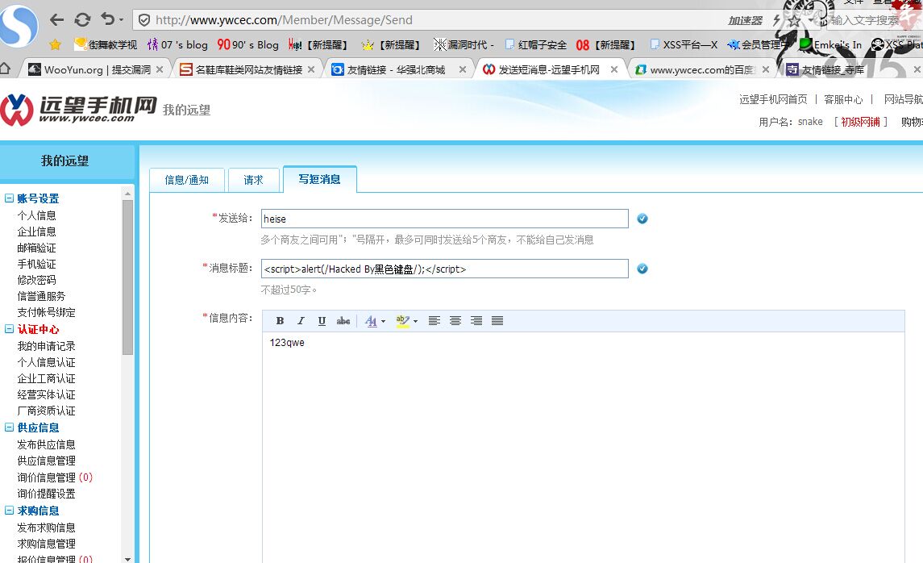Viewport: 923px width, 563px height.
Task: Bookmark the page with the address bar star
Action: pos(794,21)
